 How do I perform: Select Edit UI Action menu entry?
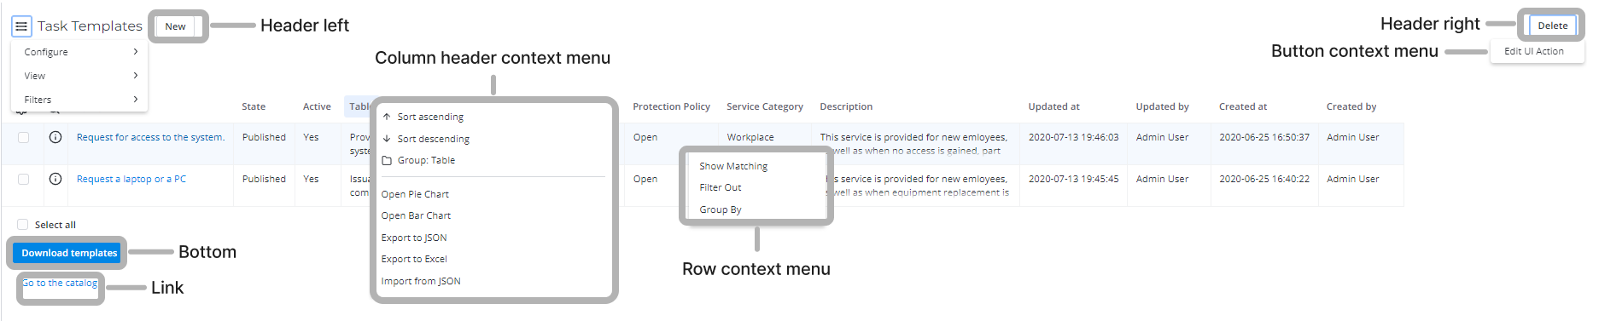[x=1534, y=51]
